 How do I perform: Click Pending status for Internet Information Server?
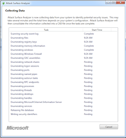coord(88,102)
